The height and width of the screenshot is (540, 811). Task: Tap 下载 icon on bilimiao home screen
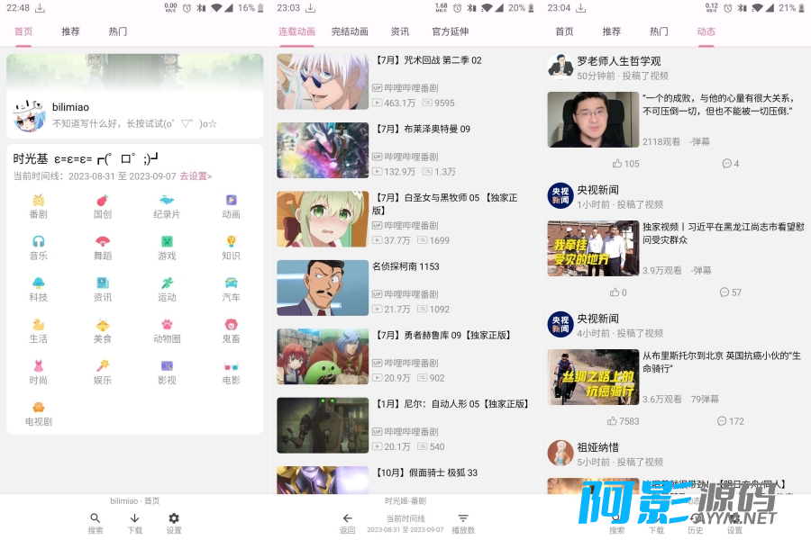[x=134, y=523]
